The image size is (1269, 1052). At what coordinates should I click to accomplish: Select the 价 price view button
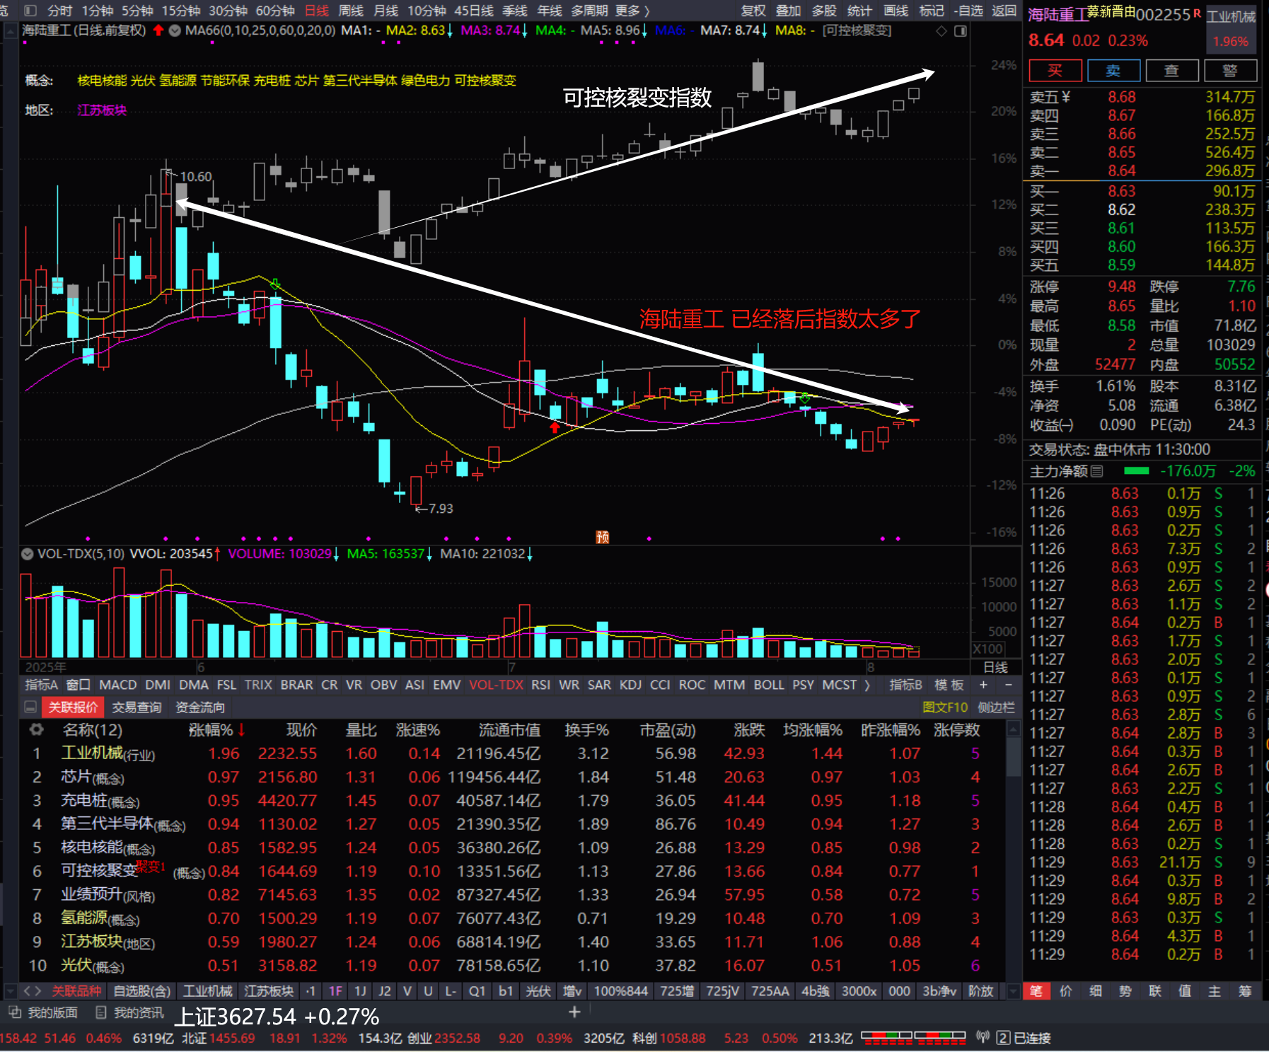coord(1066,991)
